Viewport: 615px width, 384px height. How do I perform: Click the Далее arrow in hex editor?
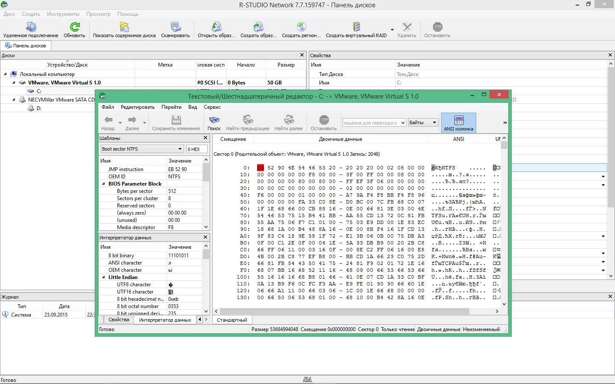point(132,120)
